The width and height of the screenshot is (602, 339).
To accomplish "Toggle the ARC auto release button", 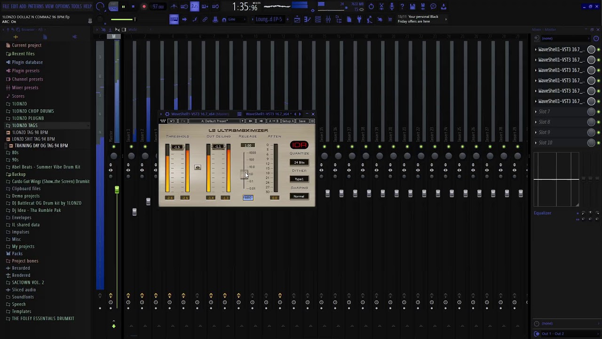I will [248, 198].
